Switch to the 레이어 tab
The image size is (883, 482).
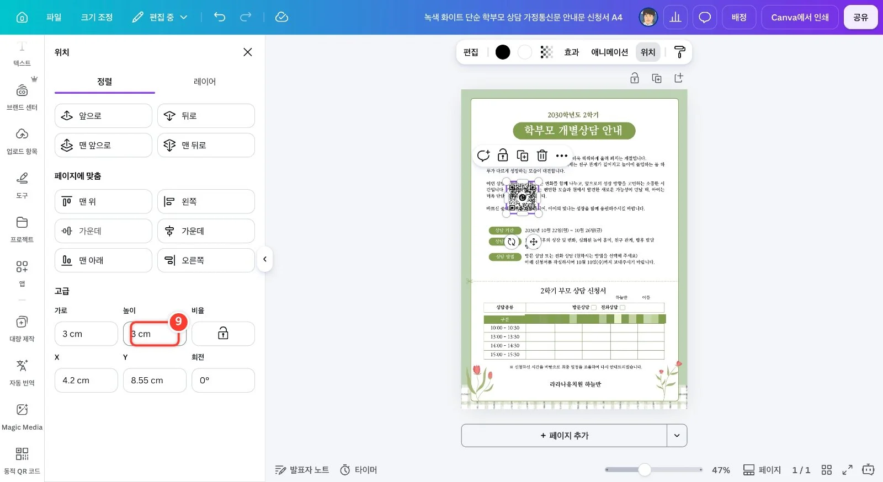click(205, 82)
